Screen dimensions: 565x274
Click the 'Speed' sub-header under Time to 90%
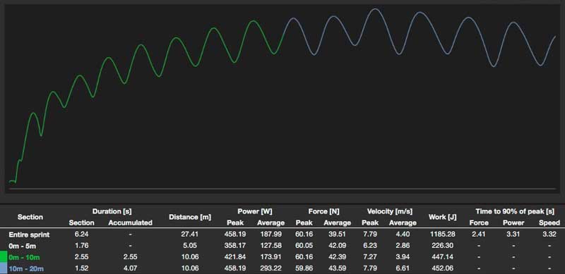click(550, 223)
